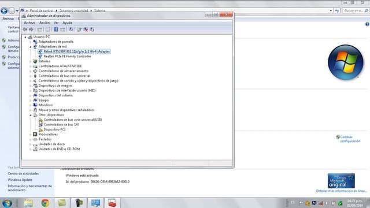Open Centro de actividades link
370x208 pixels.
pyautogui.click(x=23, y=173)
